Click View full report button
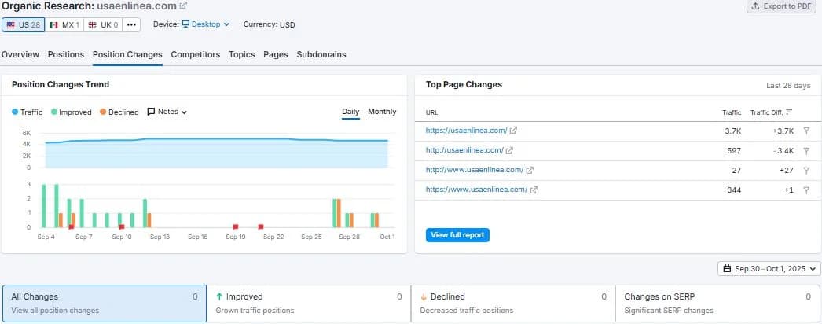822x324 pixels. [457, 235]
